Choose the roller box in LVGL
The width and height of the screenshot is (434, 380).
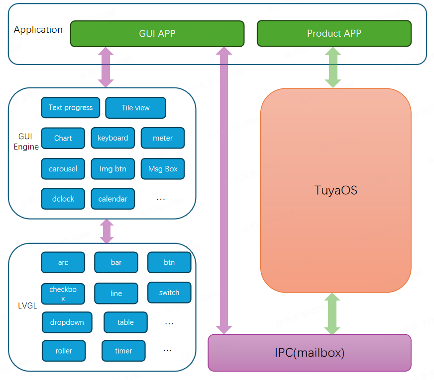[64, 351]
